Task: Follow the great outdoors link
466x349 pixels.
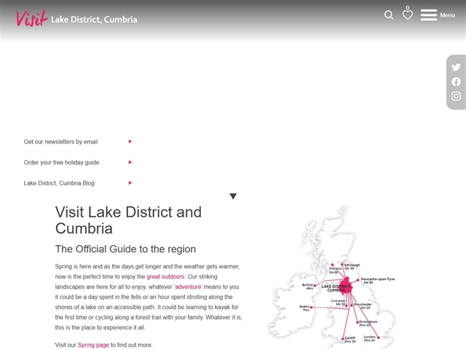Action: 165,276
